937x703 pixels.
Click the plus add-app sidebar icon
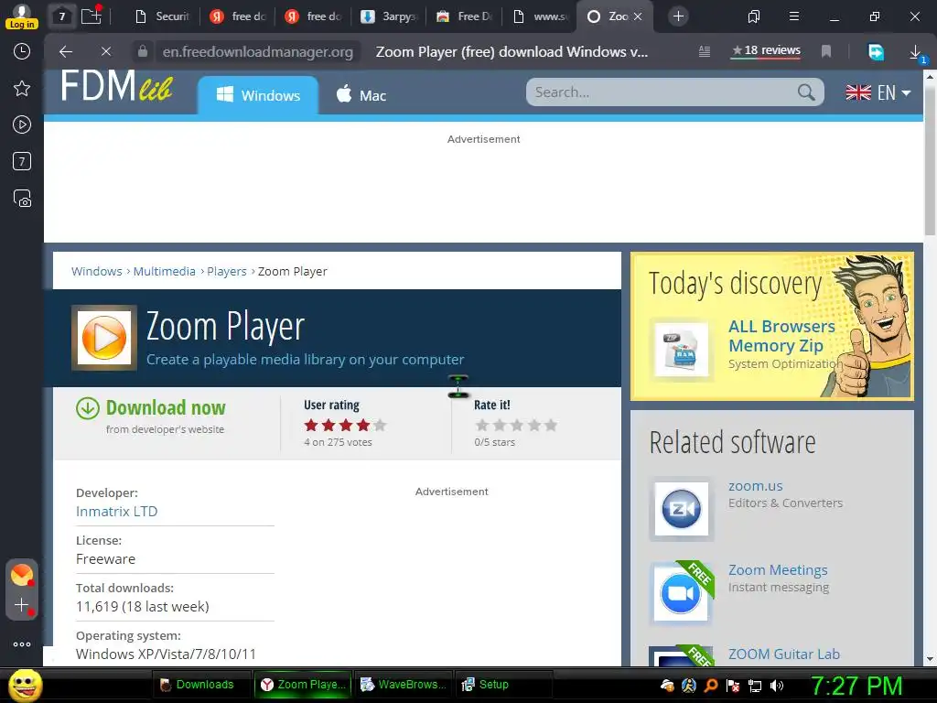point(22,605)
